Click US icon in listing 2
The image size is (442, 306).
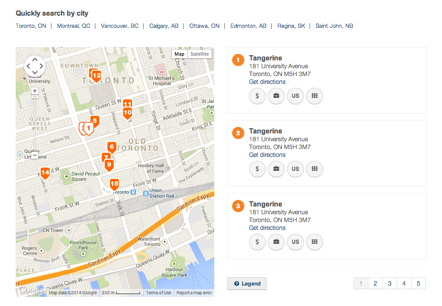[x=295, y=169]
